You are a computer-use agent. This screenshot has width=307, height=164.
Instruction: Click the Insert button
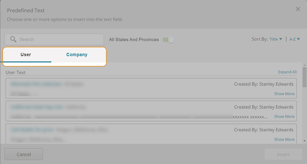pos(283,154)
